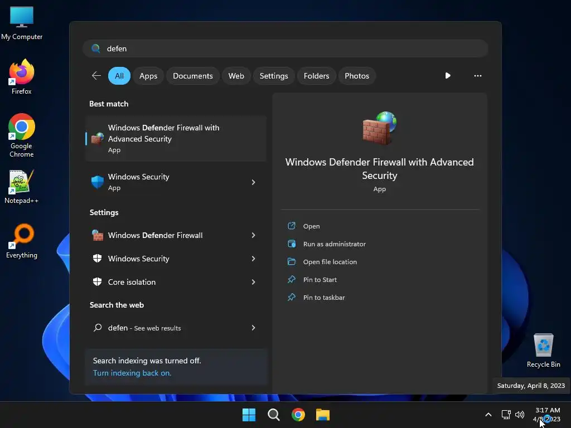
Task: Open Google Chrome desktop shortcut
Action: [22, 135]
